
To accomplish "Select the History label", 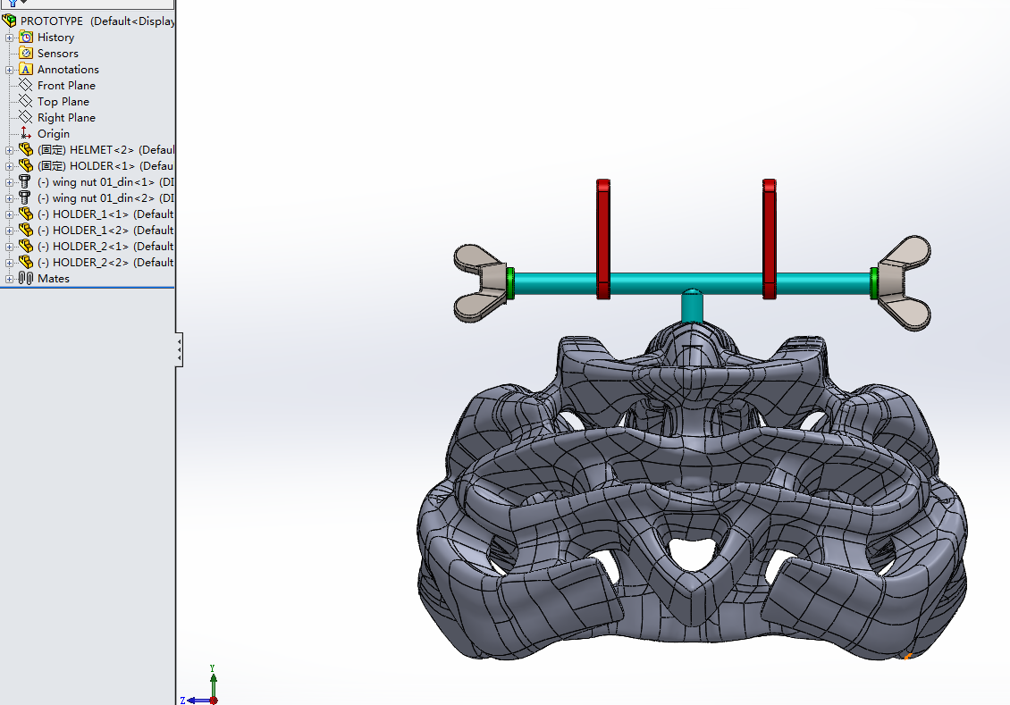I will [55, 38].
